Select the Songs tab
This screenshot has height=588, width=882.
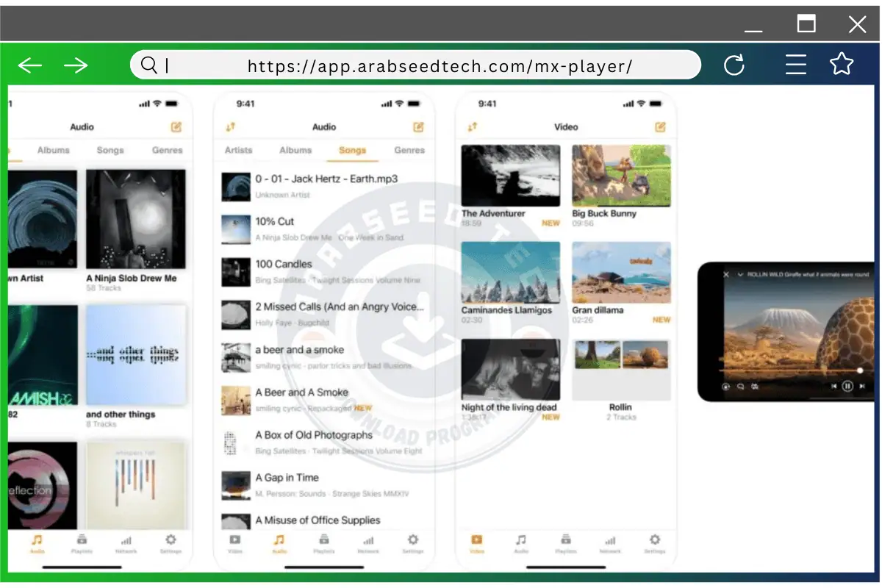[352, 150]
